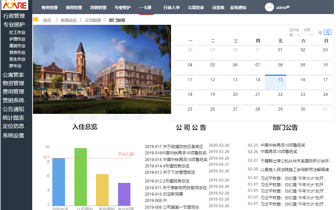Open 物资管理 in the top menu
336x210 pixels.
[x=50, y=7]
